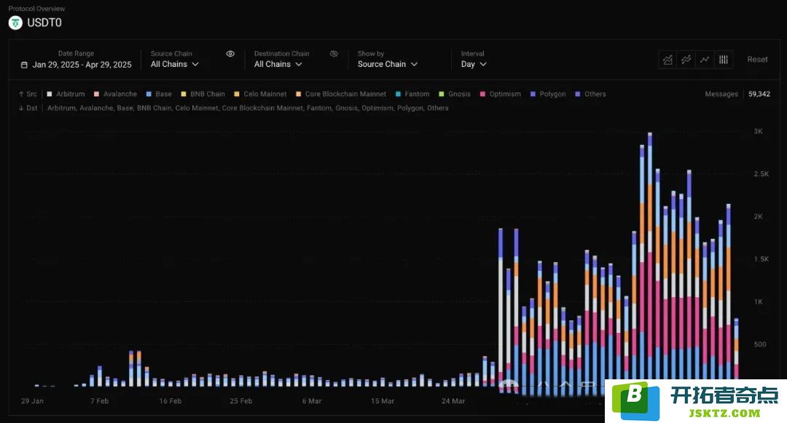Click the Gnosis green color swatch
The width and height of the screenshot is (787, 423).
(442, 94)
